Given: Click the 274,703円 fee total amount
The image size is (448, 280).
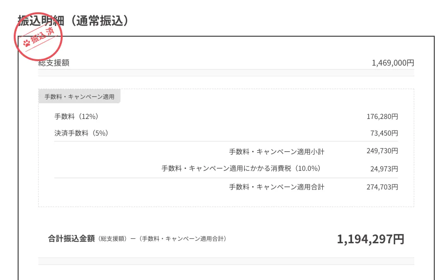Looking at the screenshot, I should (382, 187).
